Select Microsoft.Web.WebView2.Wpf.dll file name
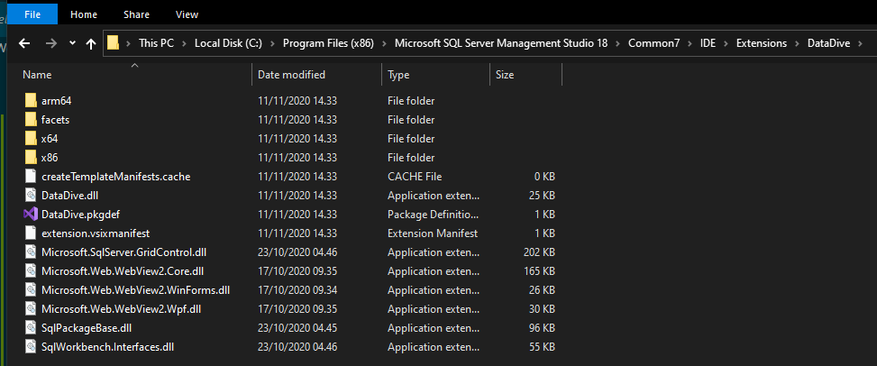 pos(122,309)
